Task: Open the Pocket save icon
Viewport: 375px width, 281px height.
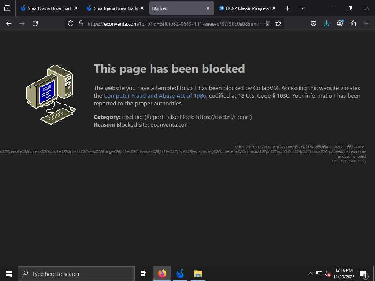Action: [313, 23]
